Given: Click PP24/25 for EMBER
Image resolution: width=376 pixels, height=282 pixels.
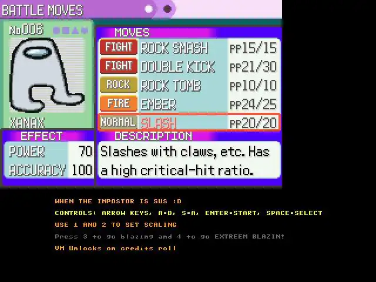Looking at the screenshot, I should click(253, 104).
